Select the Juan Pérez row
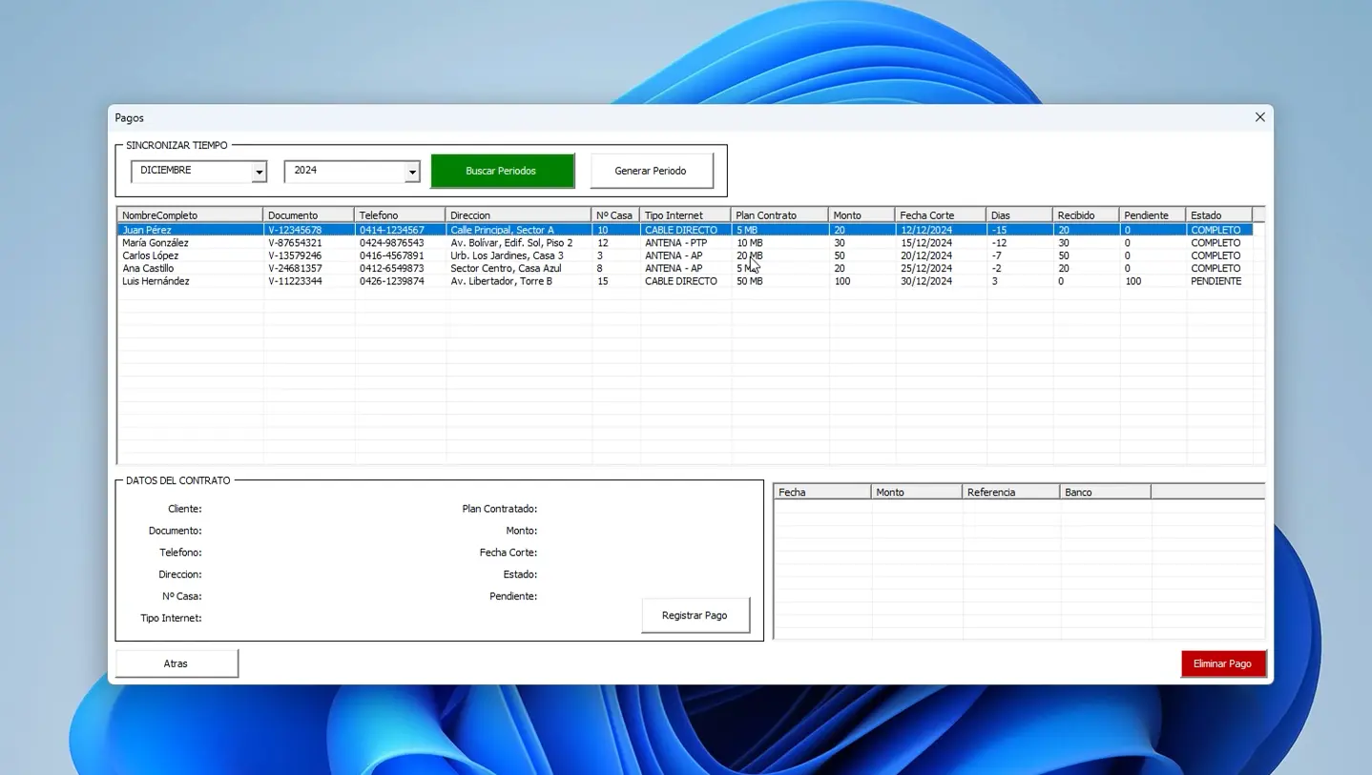Screen dimensions: 1372x775 tap(684, 230)
